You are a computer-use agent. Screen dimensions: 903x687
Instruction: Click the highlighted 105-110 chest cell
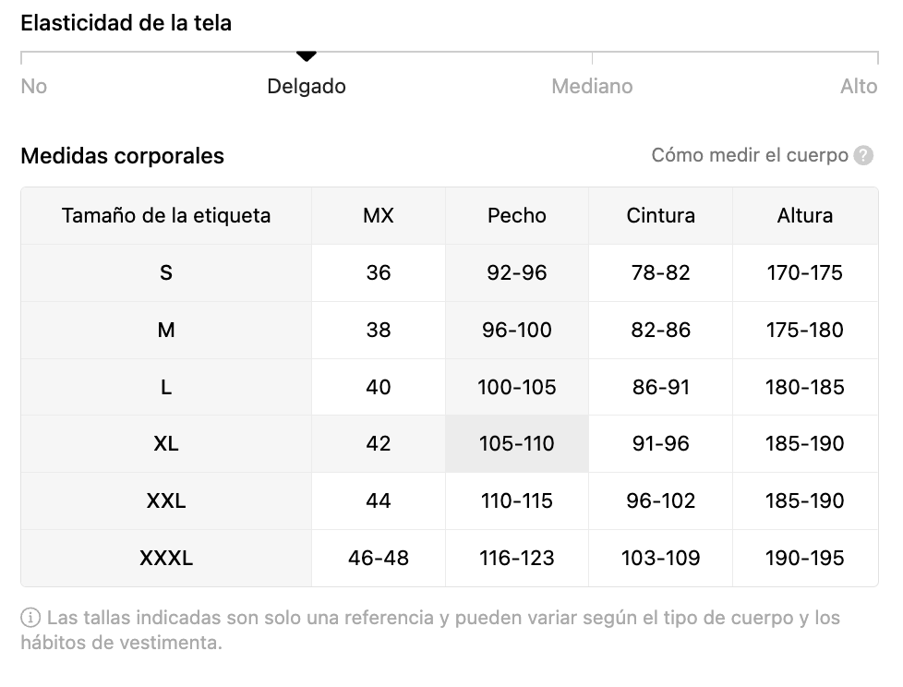click(516, 443)
